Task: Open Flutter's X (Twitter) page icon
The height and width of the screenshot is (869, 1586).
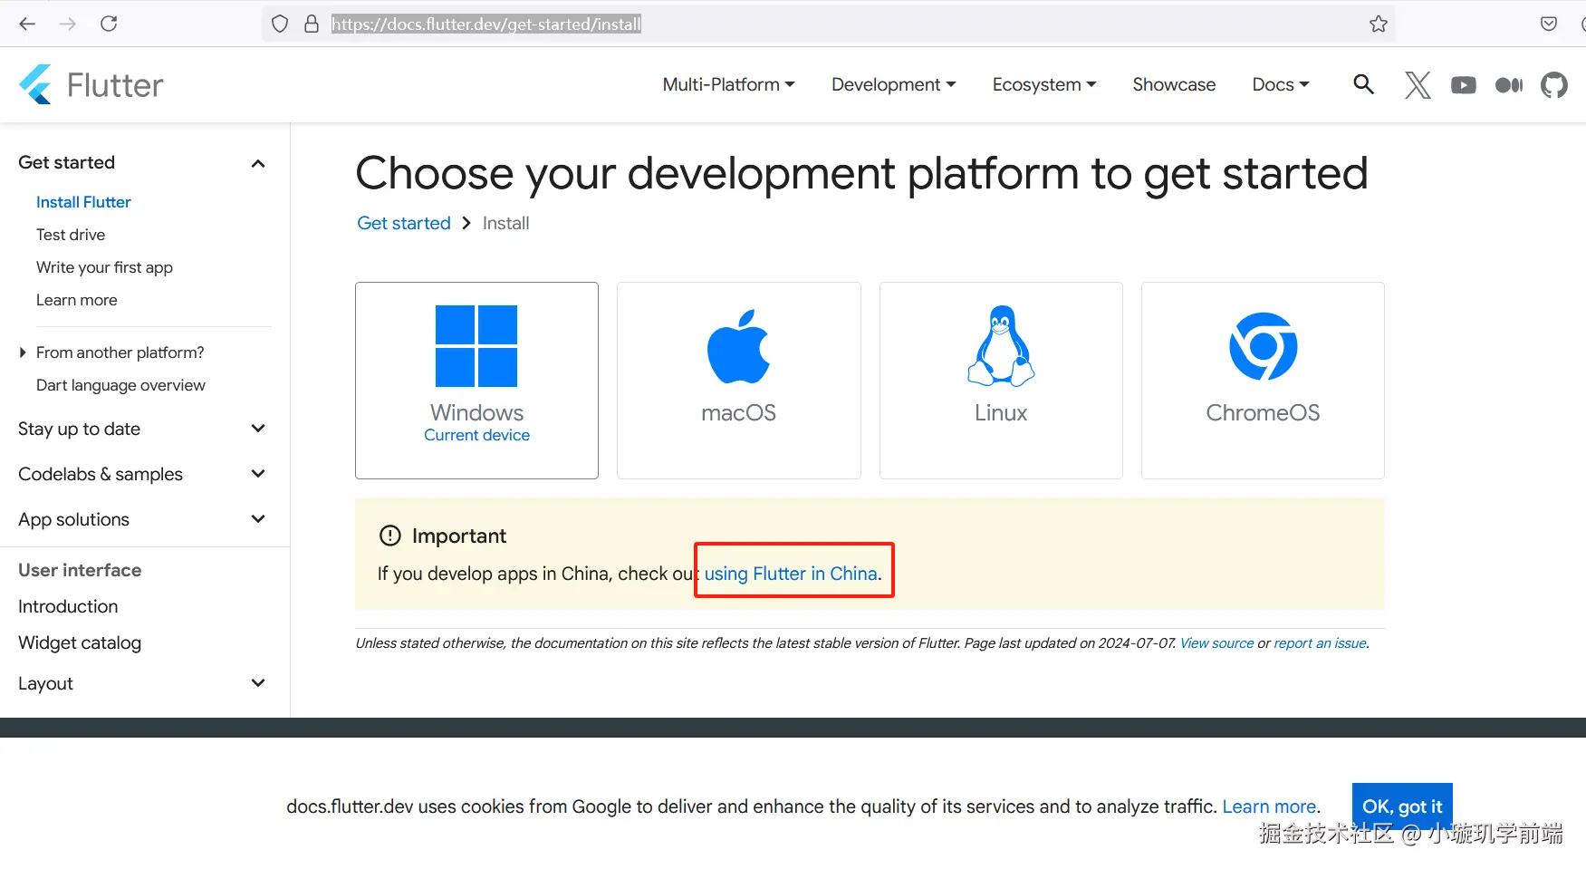Action: 1418,85
